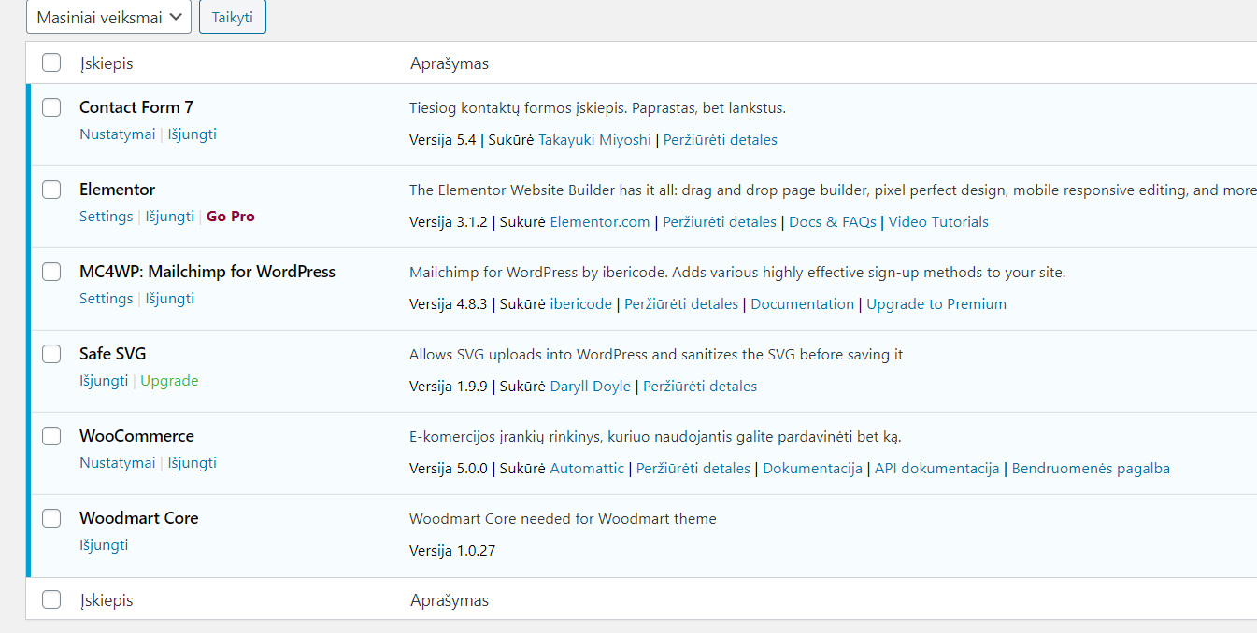Click Upgrade to Premium link

936,304
